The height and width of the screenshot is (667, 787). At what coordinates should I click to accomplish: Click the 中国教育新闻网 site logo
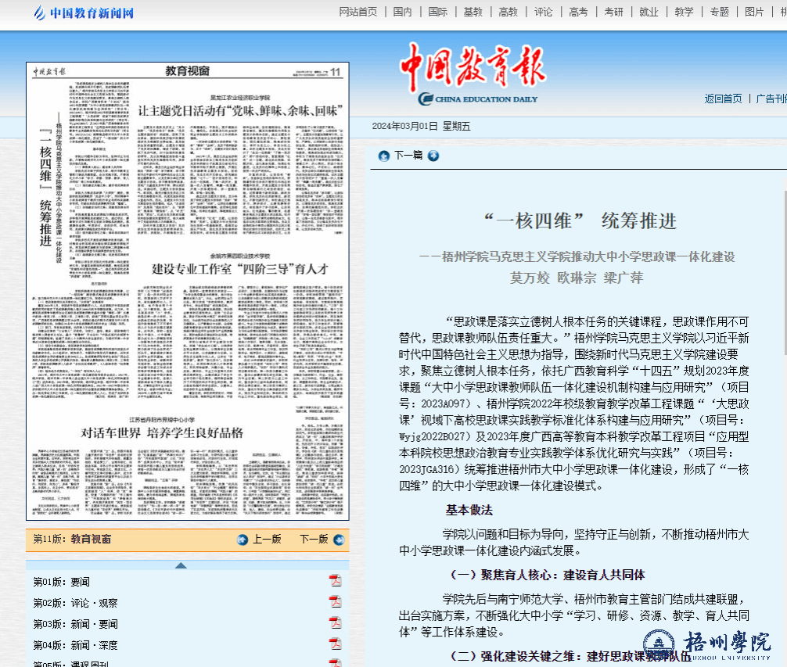(x=84, y=13)
